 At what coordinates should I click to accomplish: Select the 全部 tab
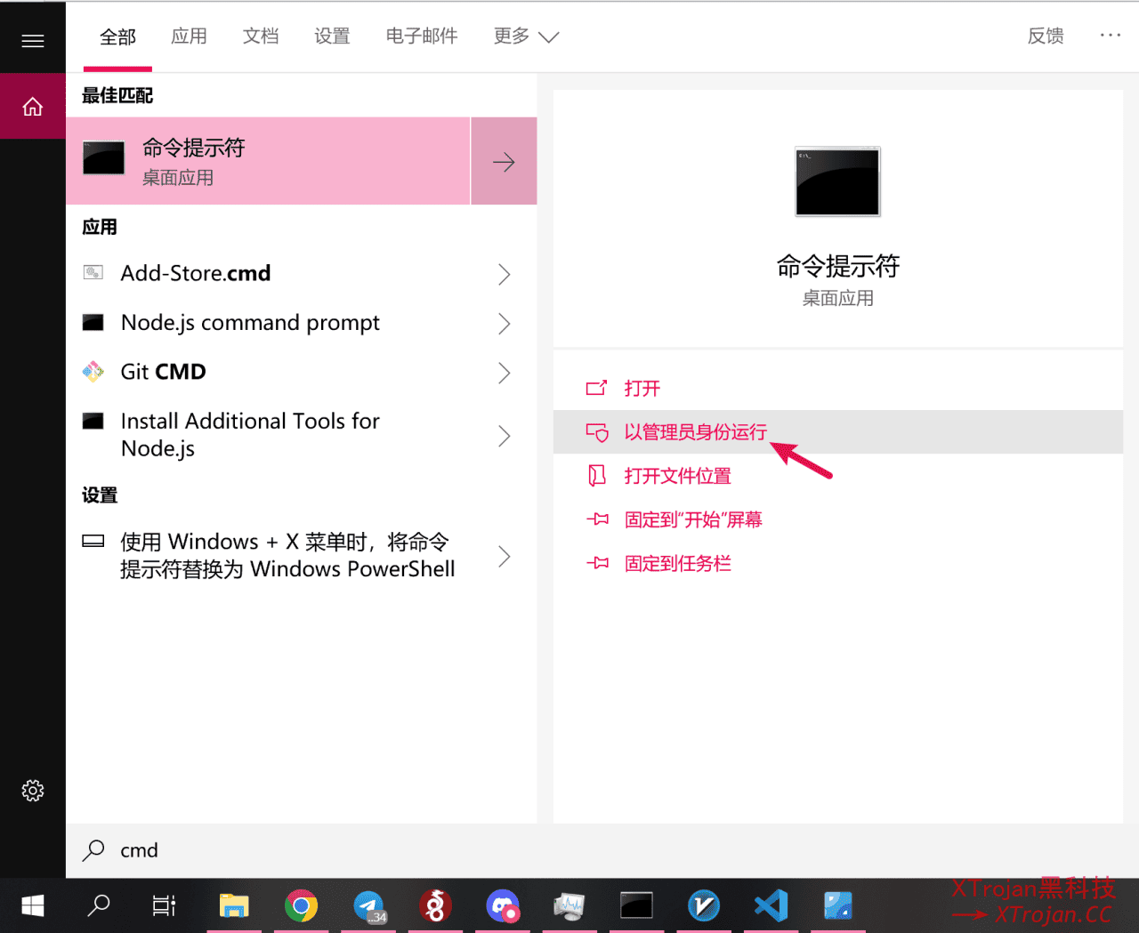117,36
